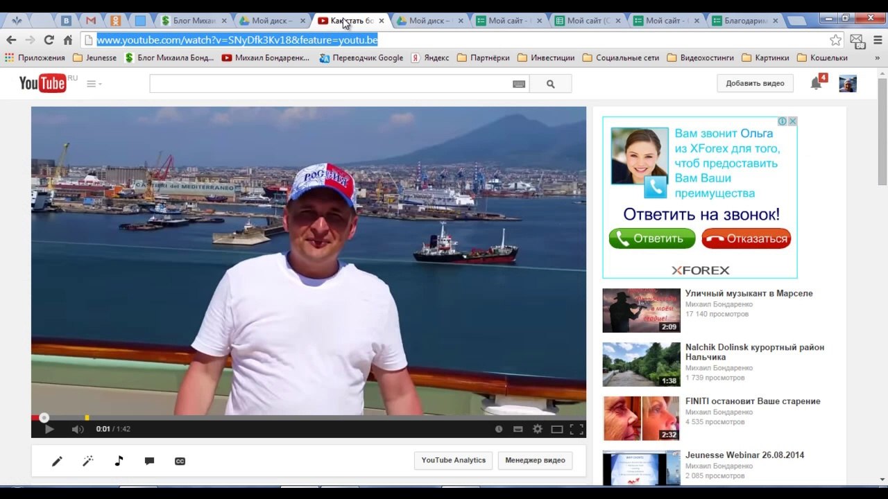Open video player settings gear

pos(537,429)
